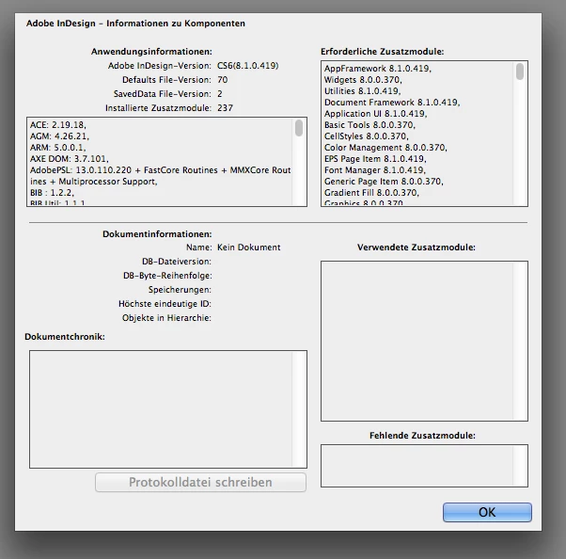Click the version value CS6(8.1.0.419)

coord(247,65)
